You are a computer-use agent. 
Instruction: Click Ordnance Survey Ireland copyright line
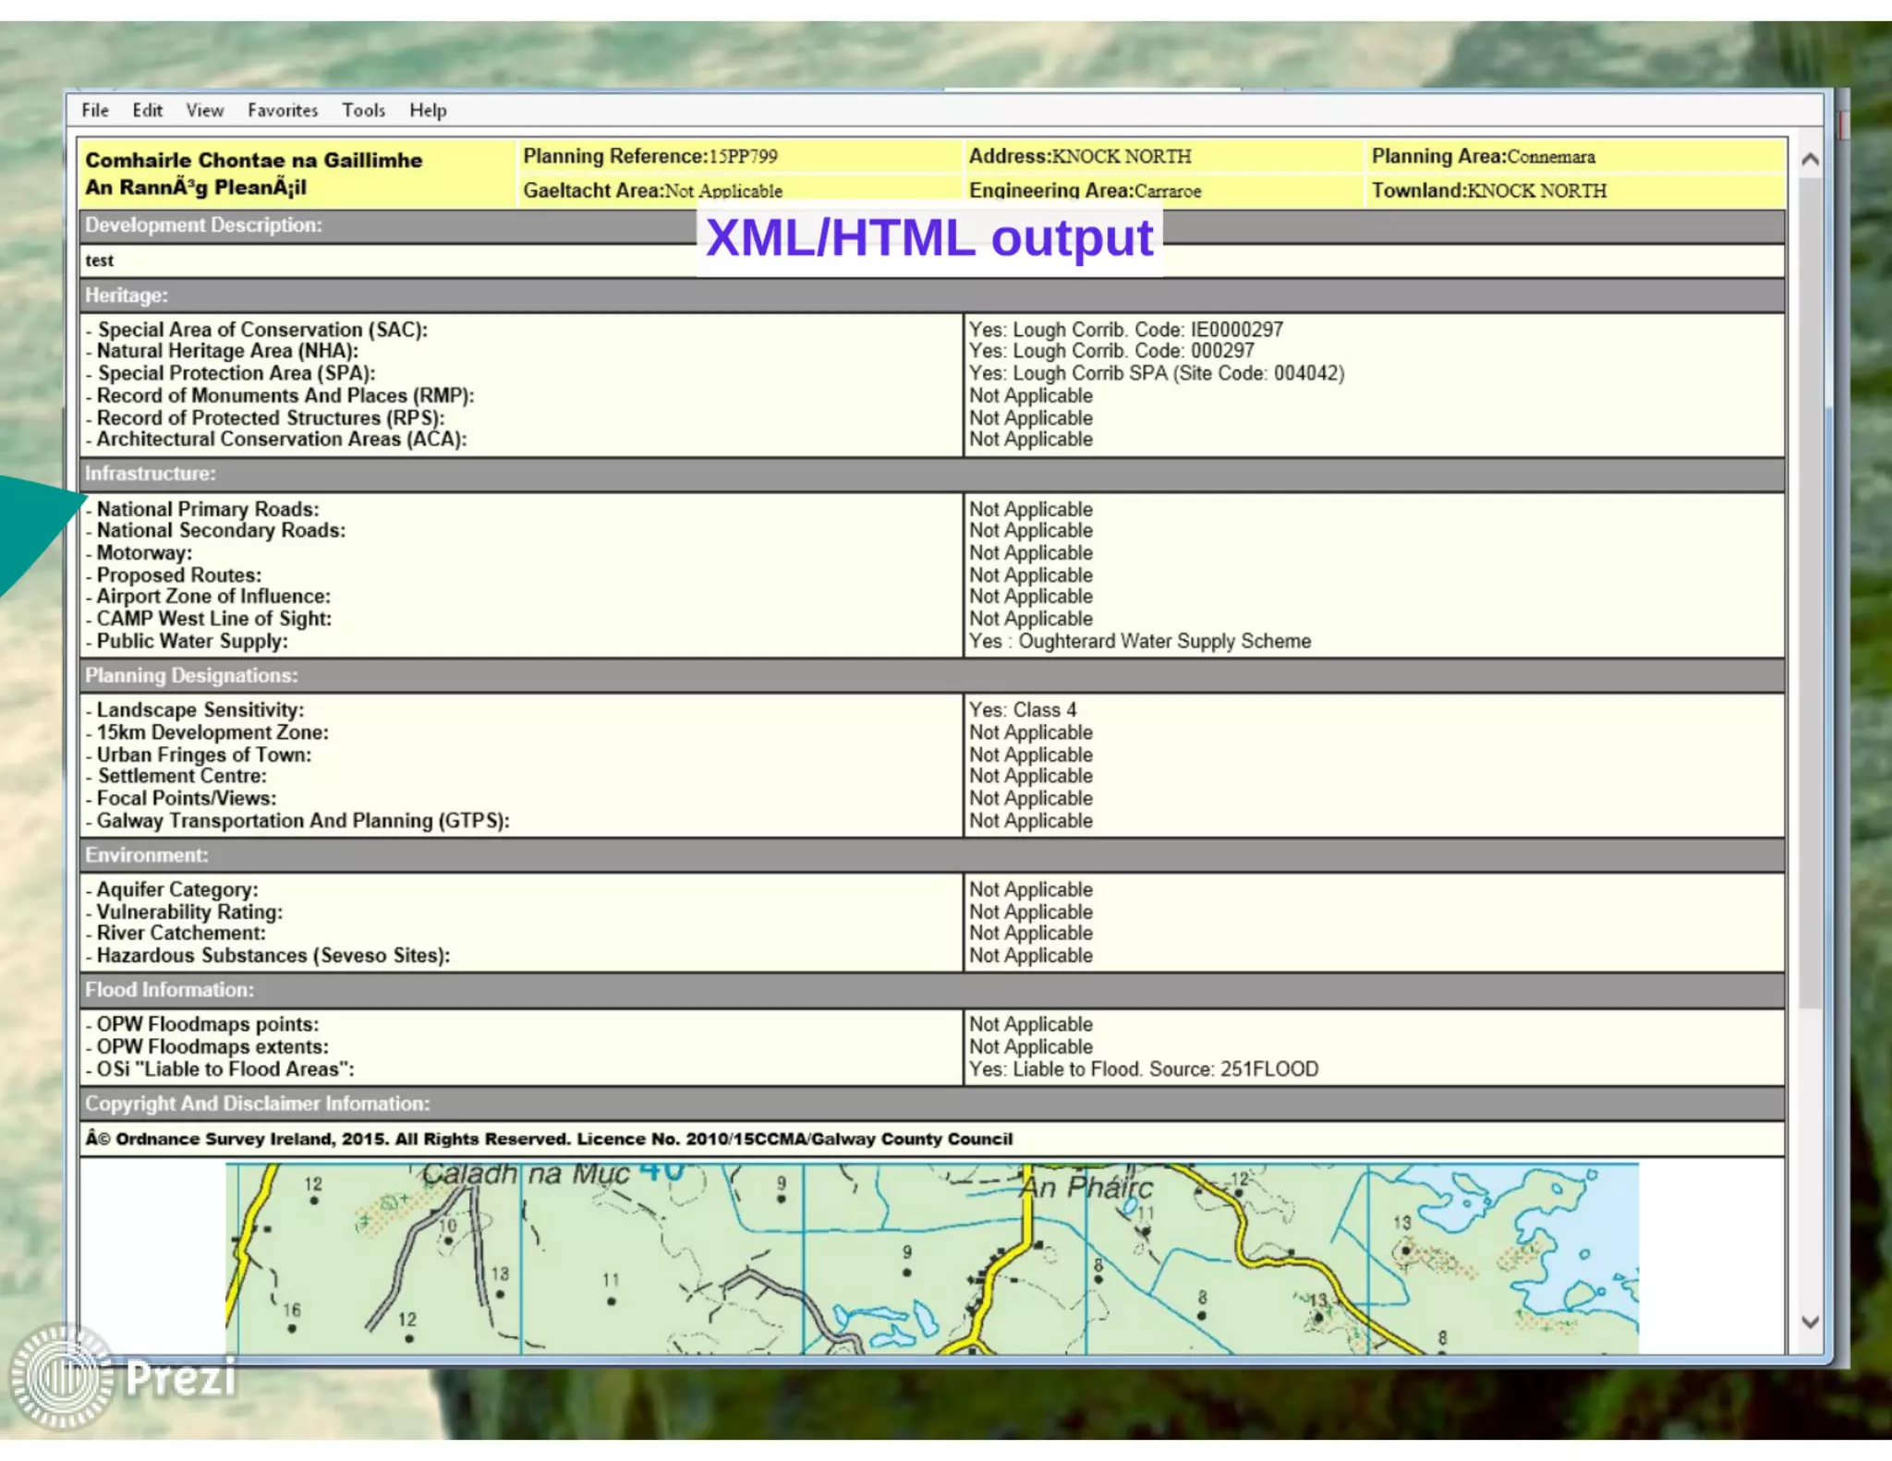(x=550, y=1139)
